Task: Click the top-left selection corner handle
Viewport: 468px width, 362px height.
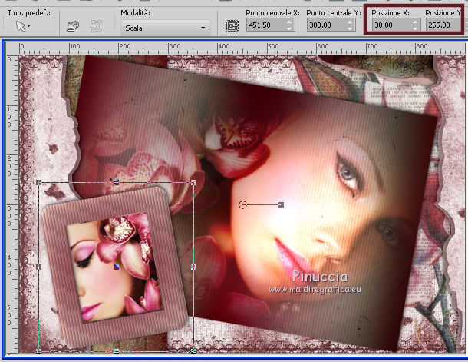Action: (x=38, y=182)
